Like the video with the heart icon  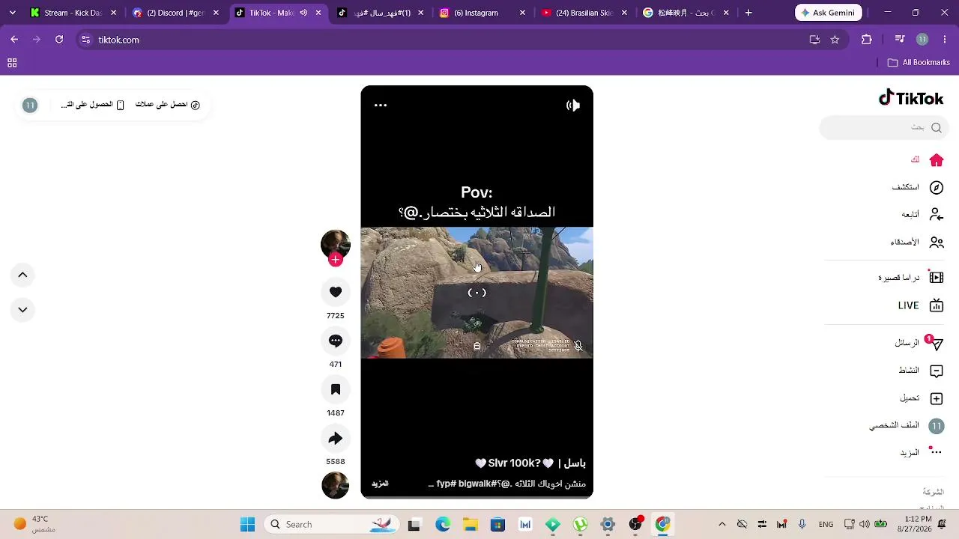pos(336,292)
